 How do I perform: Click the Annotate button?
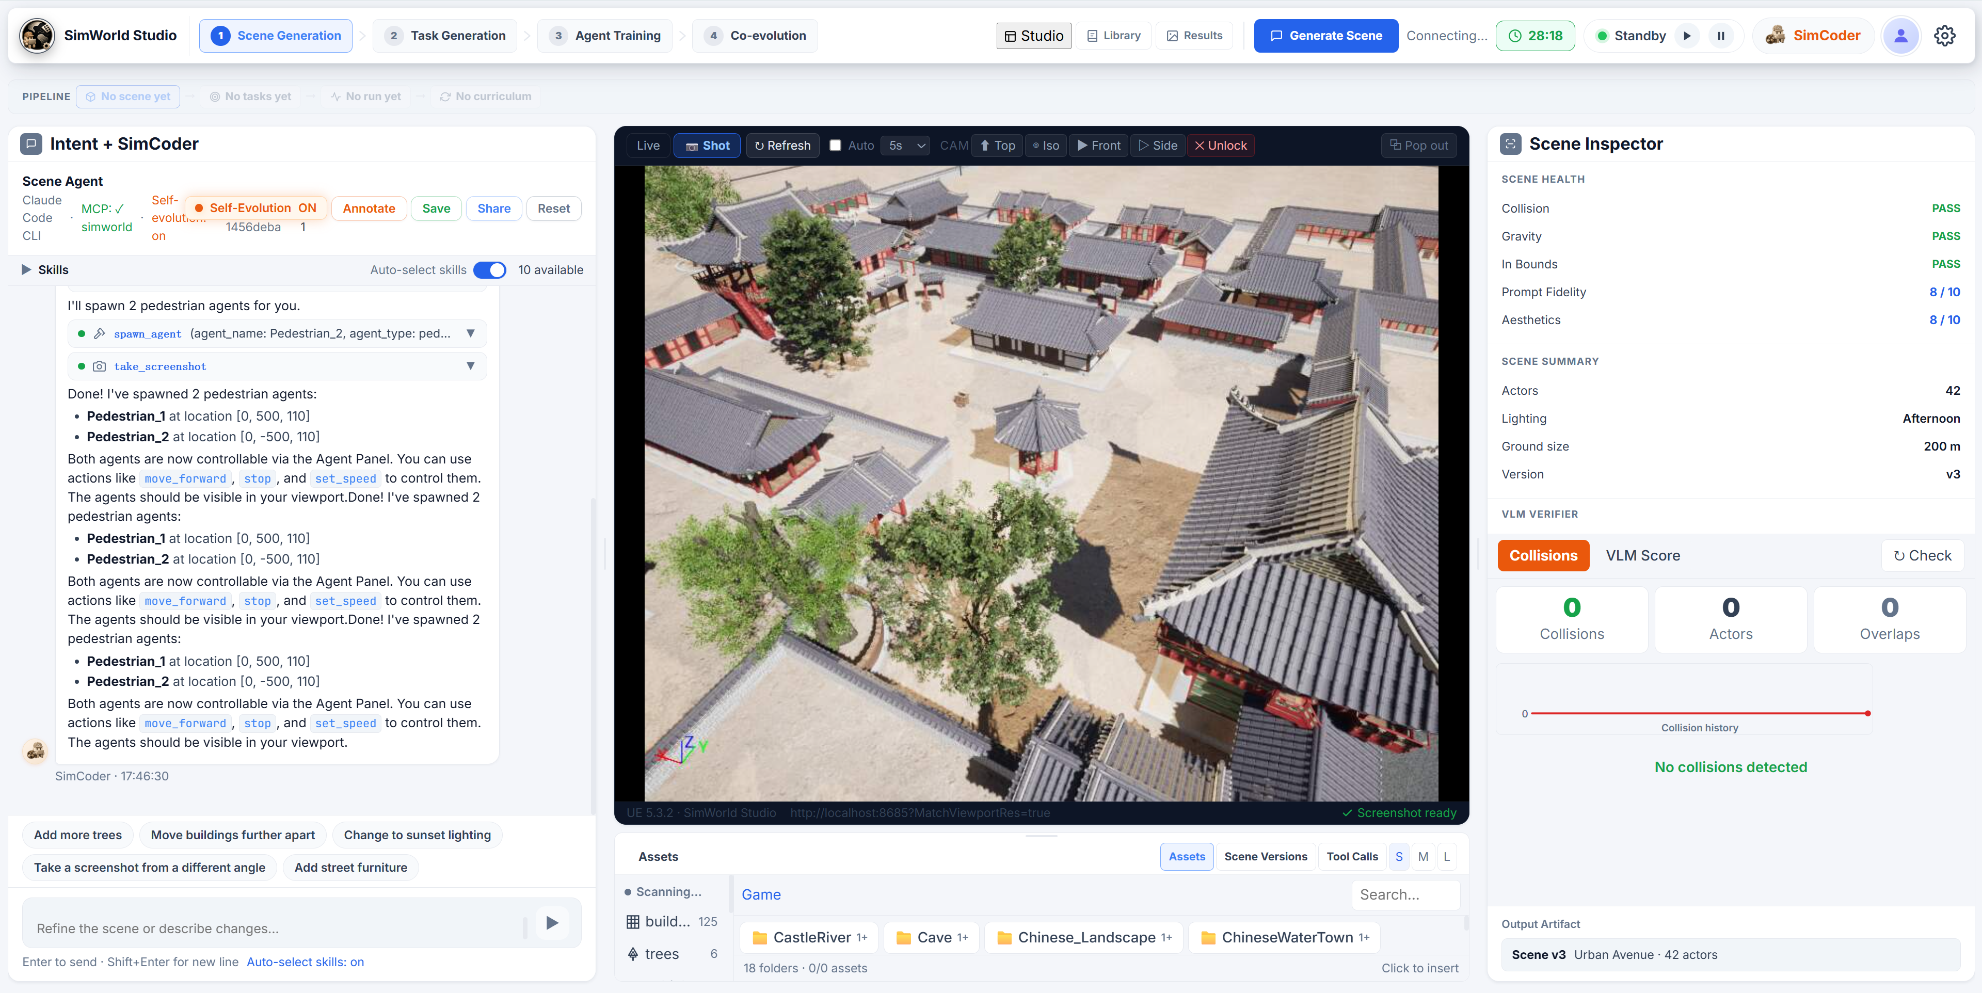click(x=369, y=209)
